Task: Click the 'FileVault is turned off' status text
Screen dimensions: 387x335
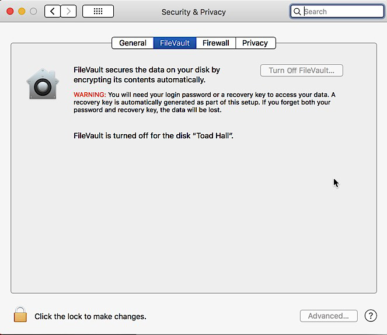Action: (x=154, y=135)
